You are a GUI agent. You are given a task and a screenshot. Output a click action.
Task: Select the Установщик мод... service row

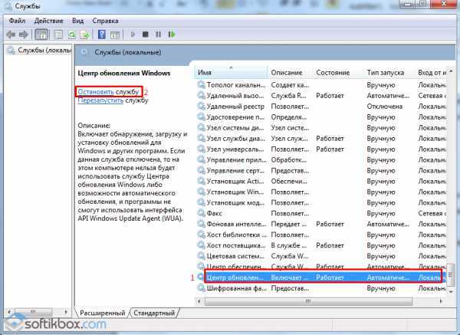pos(322,202)
